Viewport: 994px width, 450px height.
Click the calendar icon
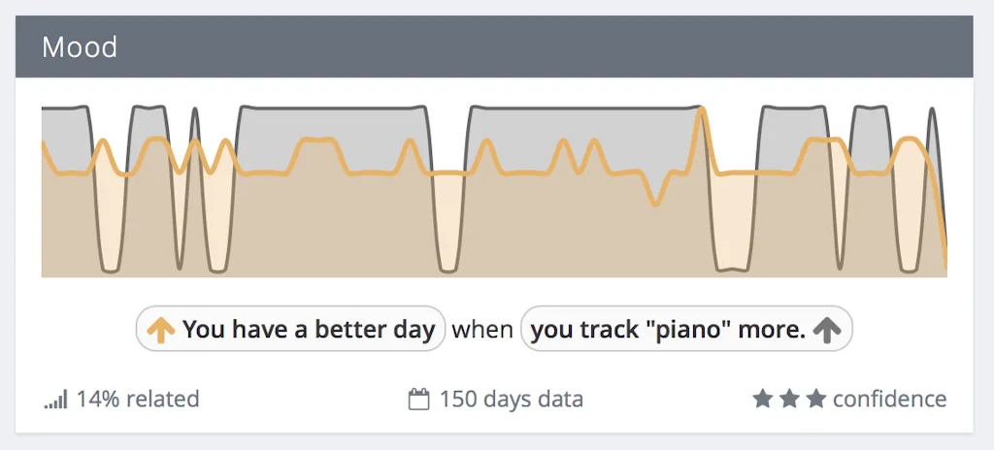click(x=418, y=400)
